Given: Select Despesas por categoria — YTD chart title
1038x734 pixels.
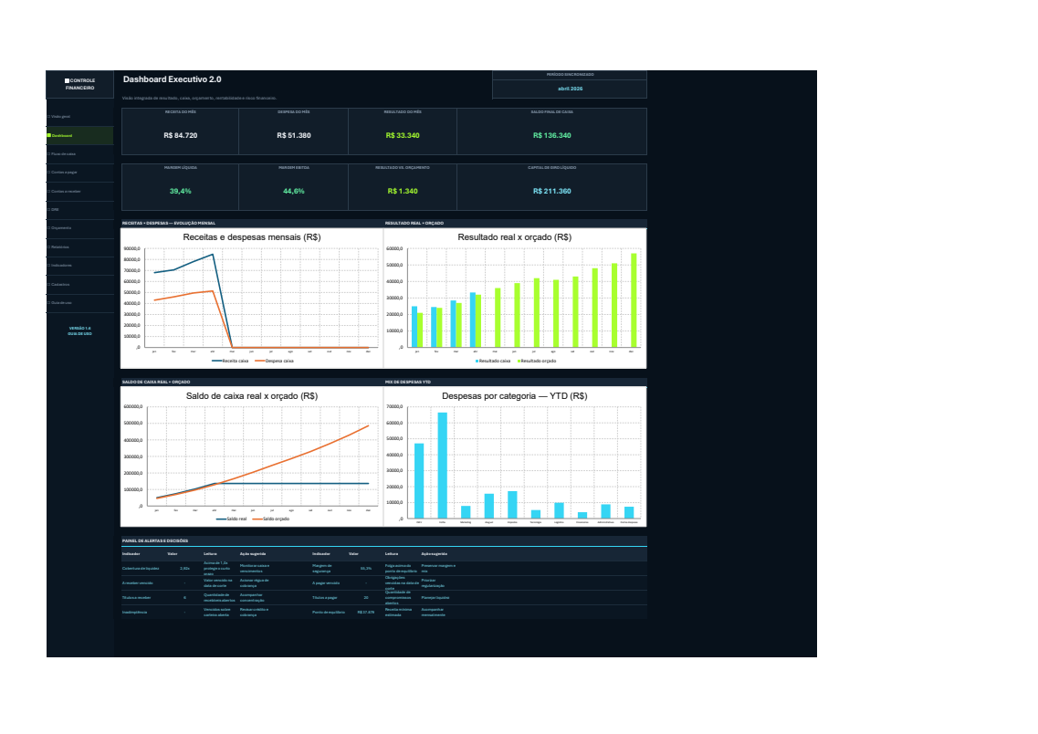Looking at the screenshot, I should point(514,396).
